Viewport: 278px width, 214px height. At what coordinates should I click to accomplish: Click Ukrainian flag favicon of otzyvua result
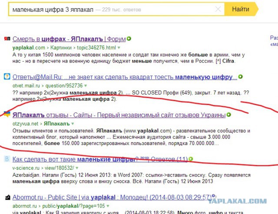(7, 114)
